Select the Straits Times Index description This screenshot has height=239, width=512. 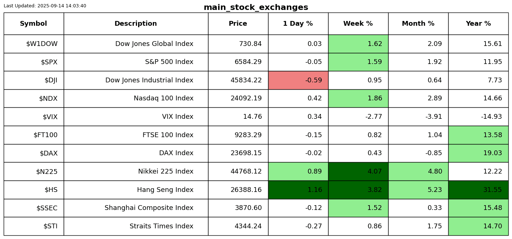coord(161,226)
